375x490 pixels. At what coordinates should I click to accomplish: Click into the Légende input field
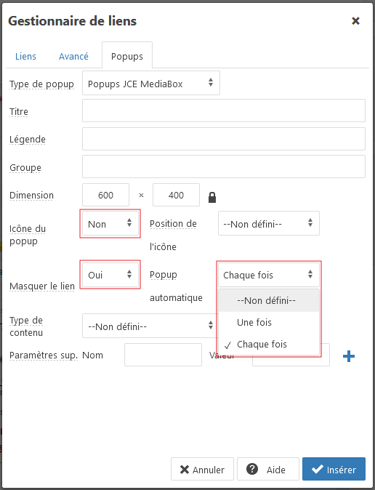pos(224,139)
